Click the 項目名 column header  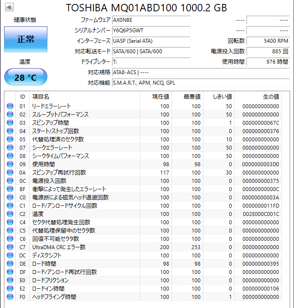pyautogui.click(x=85, y=97)
